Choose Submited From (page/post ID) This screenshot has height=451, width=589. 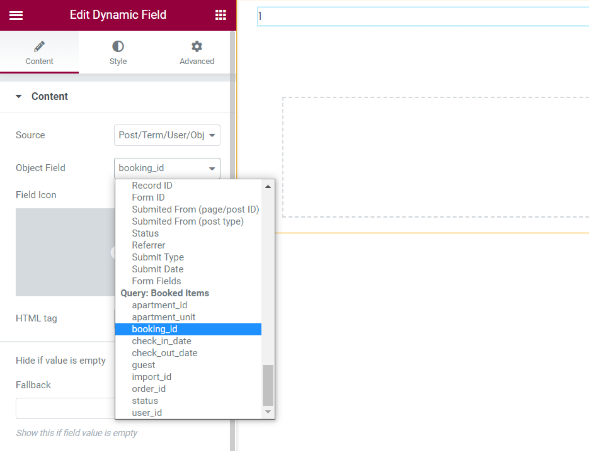[x=188, y=209]
